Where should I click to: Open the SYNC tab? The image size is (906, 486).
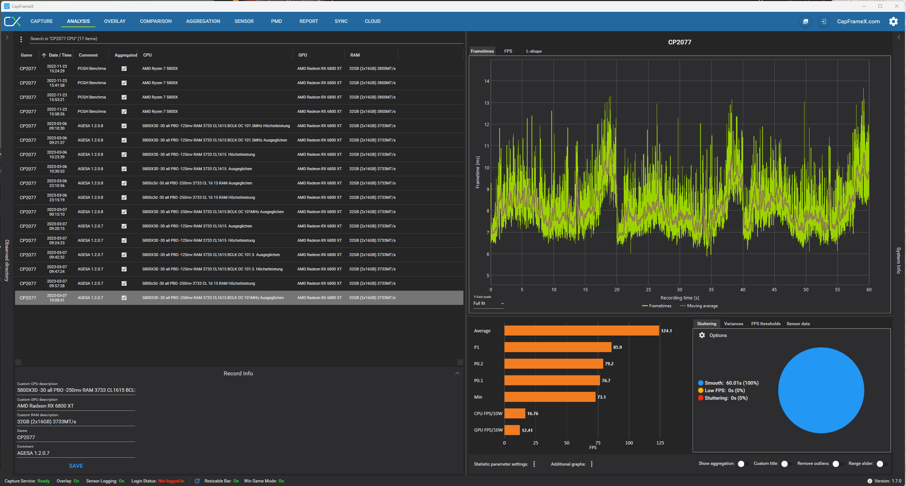click(341, 21)
